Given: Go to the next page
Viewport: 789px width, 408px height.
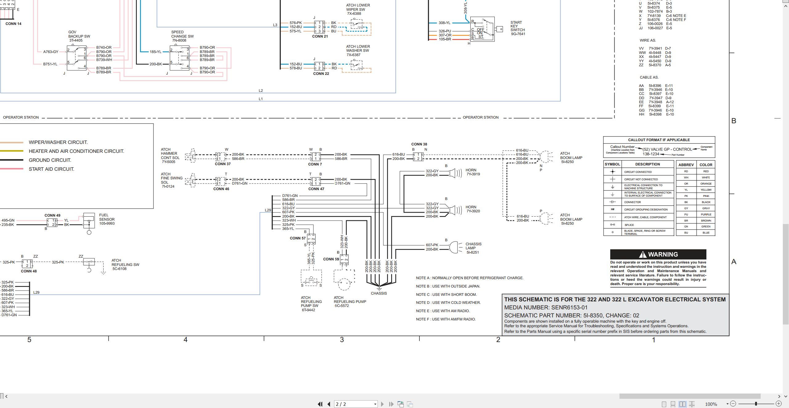Looking at the screenshot, I should coord(382,404).
